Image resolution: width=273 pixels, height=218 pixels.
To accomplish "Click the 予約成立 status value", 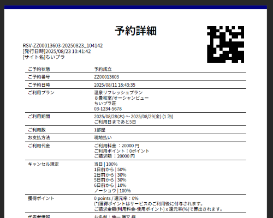I will point(103,69).
